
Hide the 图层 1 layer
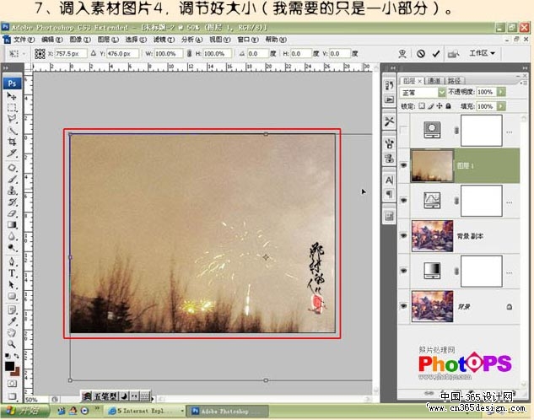click(x=404, y=165)
